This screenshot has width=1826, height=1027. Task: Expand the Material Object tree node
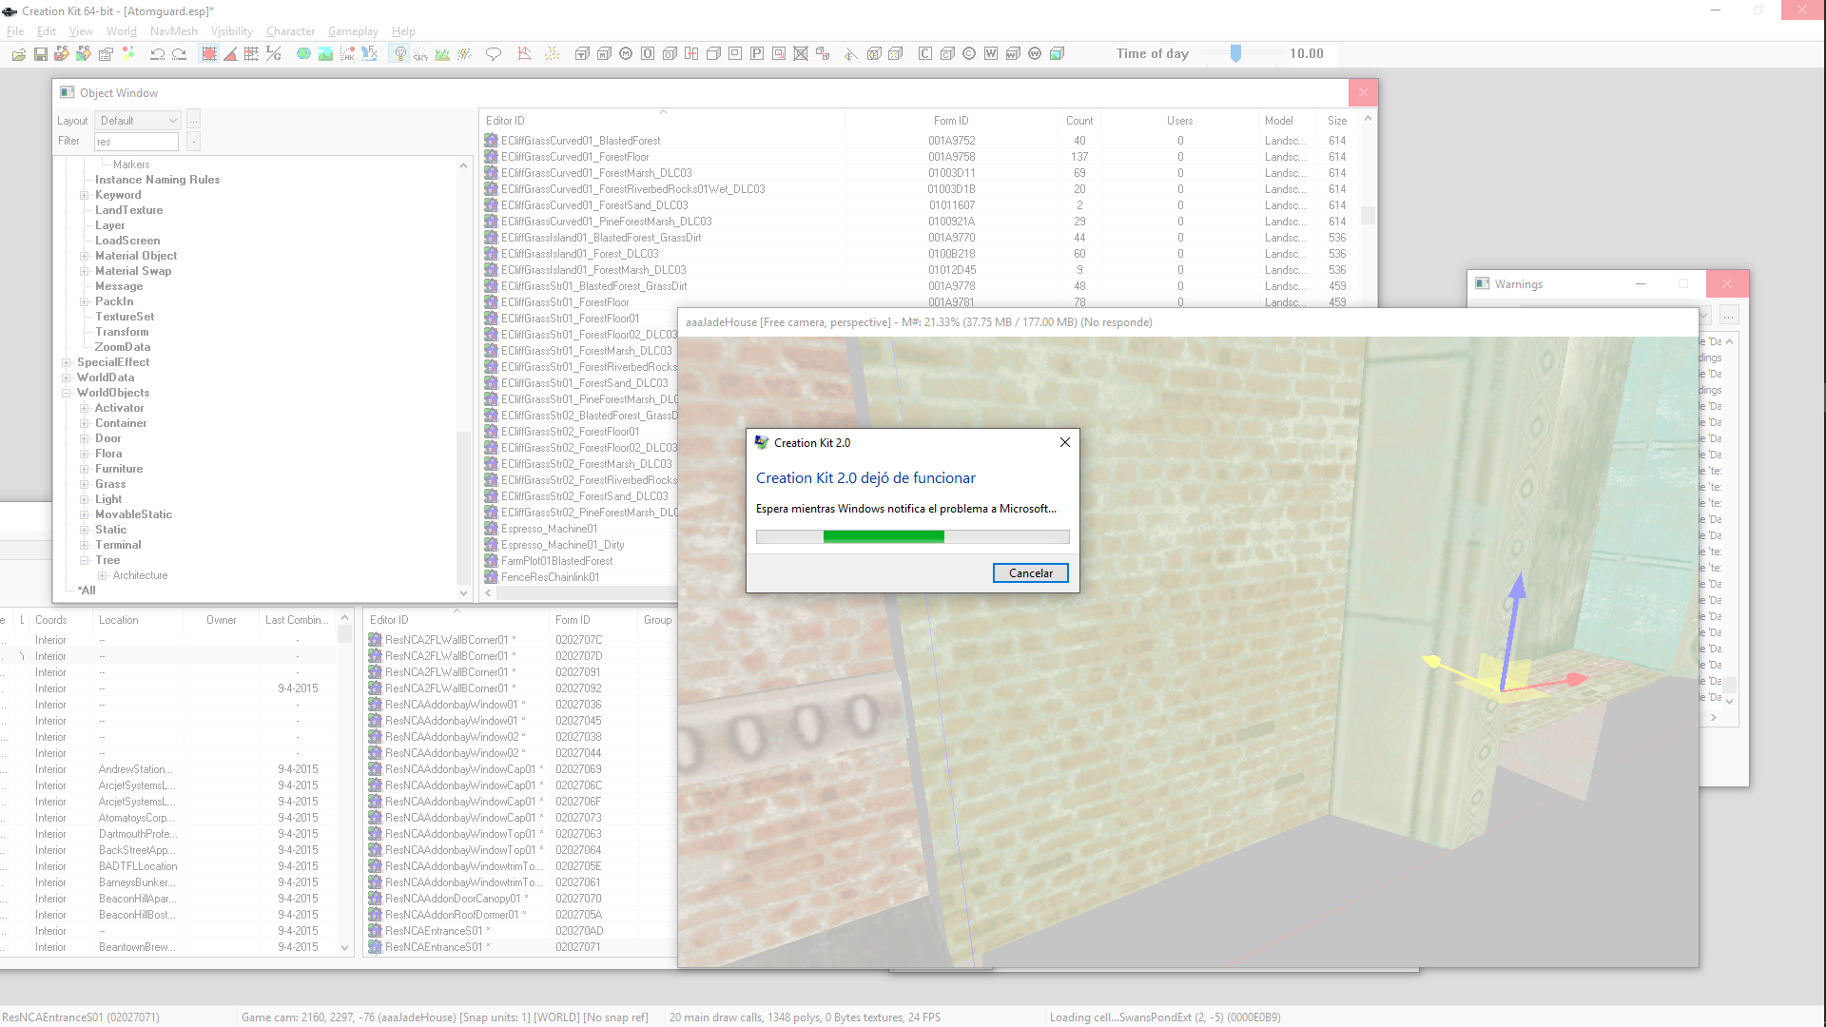85,256
